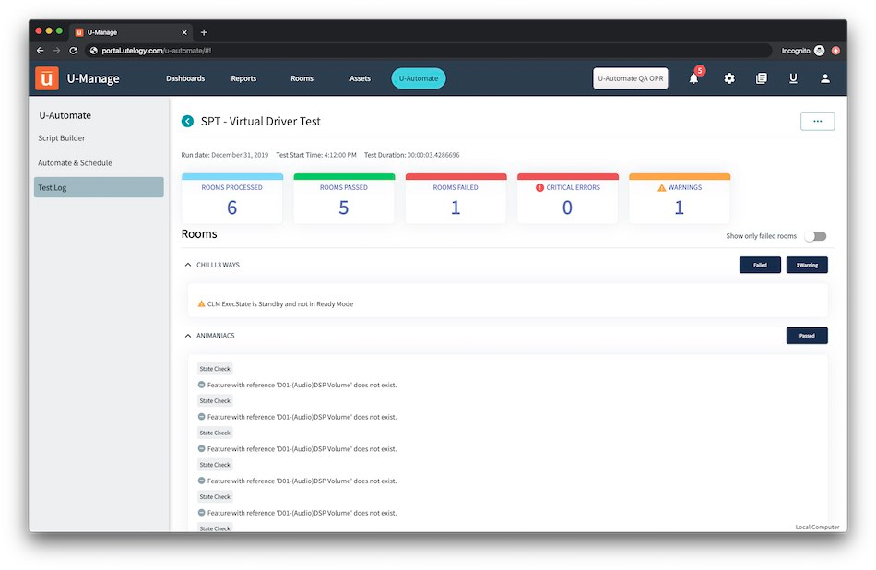The height and width of the screenshot is (570, 876).
Task: Select the U-Automate navigation tab
Action: (x=418, y=79)
